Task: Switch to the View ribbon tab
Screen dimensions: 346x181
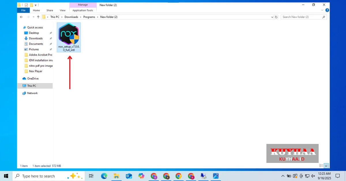Action: pyautogui.click(x=63, y=10)
